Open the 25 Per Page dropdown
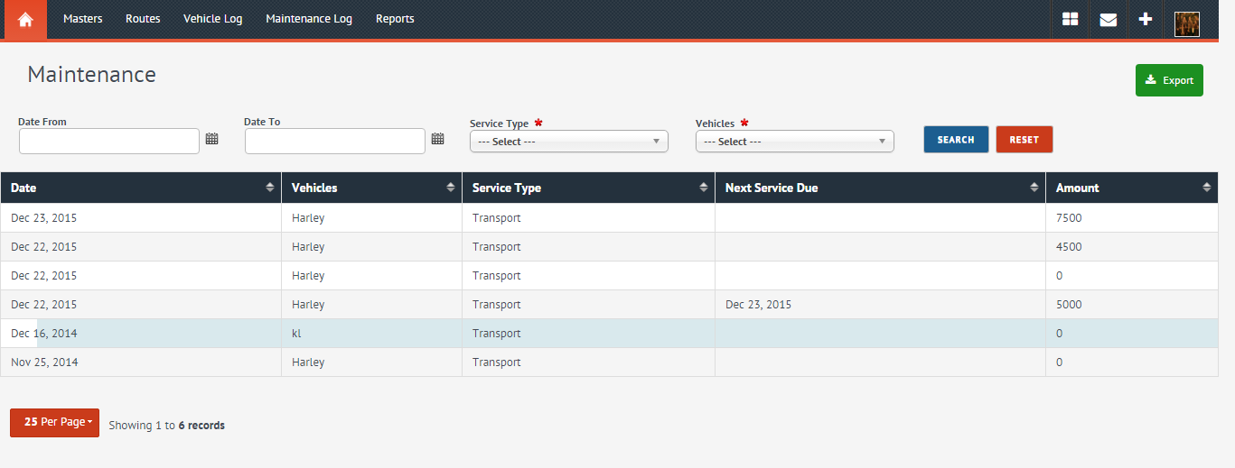This screenshot has width=1235, height=468. point(54,422)
